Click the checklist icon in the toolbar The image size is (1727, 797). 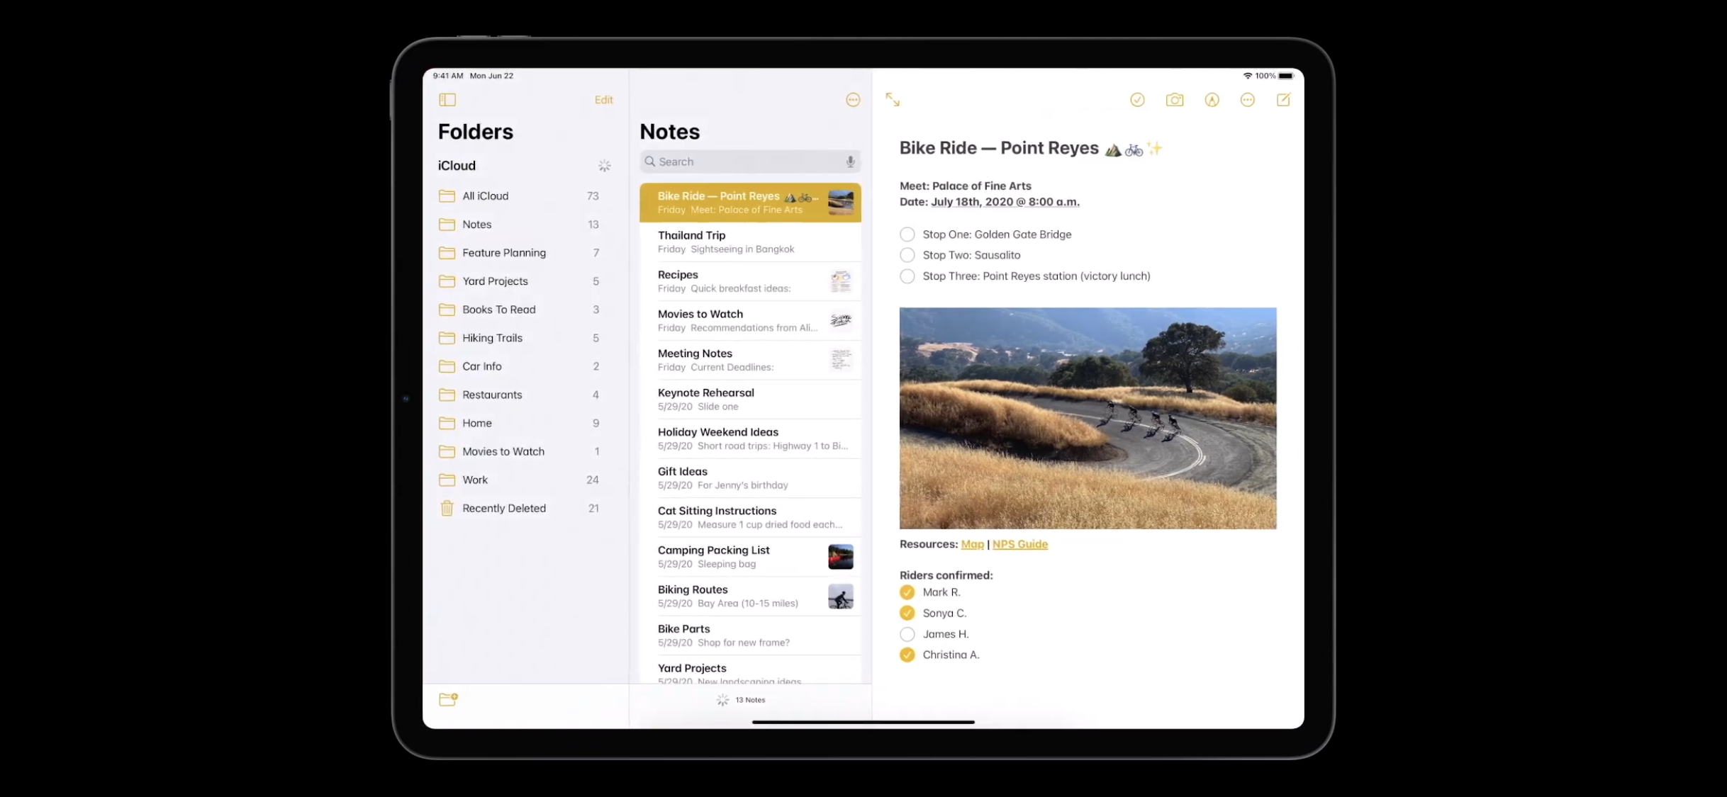[1137, 100]
